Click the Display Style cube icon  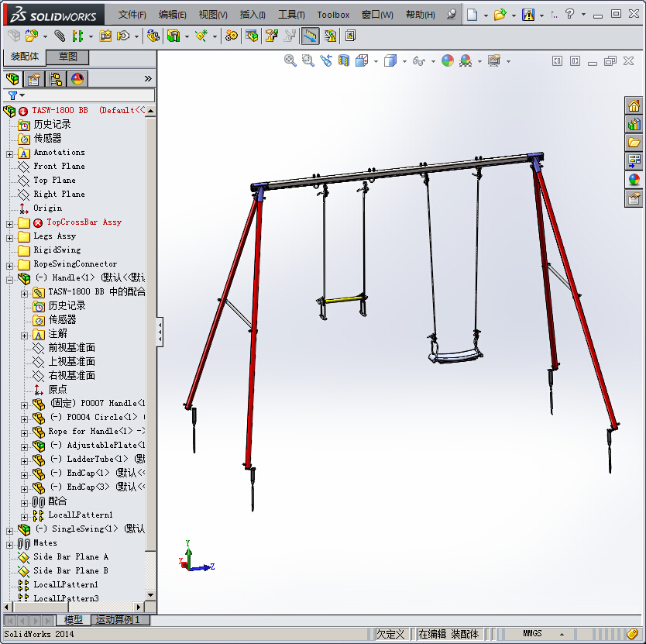390,61
